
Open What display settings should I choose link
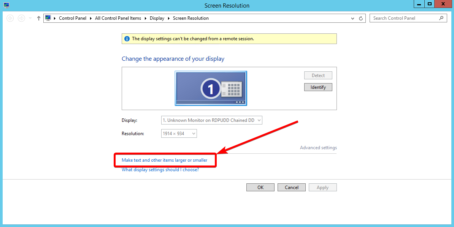click(x=160, y=170)
